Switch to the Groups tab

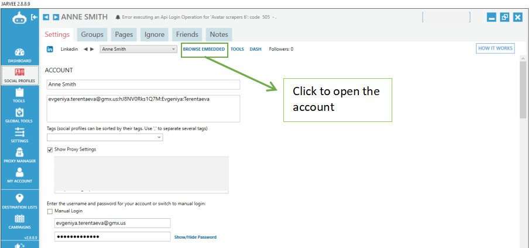[92, 34]
